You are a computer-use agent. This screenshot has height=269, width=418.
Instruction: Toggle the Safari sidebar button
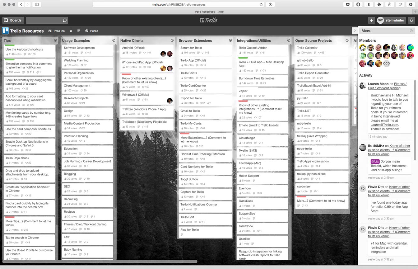click(37, 4)
